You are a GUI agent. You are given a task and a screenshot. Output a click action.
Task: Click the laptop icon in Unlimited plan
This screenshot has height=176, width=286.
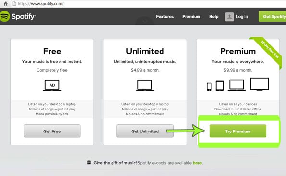[x=145, y=86]
